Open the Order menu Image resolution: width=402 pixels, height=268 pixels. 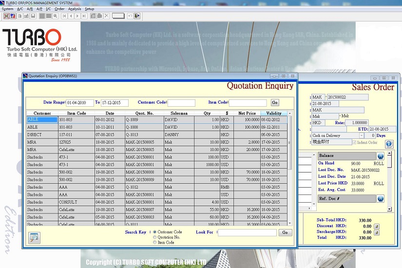click(59, 9)
